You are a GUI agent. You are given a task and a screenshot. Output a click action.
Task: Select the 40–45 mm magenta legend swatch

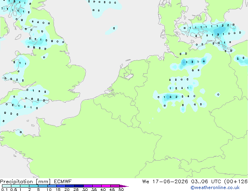click(106, 186)
